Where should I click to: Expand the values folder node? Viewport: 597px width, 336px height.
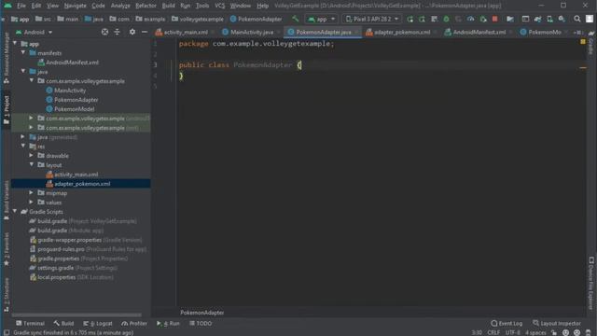32,202
